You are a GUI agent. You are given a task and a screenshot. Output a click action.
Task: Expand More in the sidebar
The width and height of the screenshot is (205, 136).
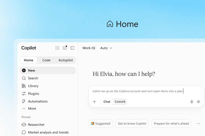[x=48, y=108]
